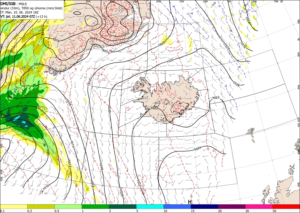Viewport: 300px width, 213px height.
Task: Click the 10W longitude label
Action: [x=205, y=2]
